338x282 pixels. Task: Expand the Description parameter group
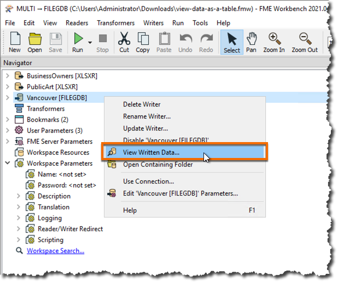click(x=19, y=196)
